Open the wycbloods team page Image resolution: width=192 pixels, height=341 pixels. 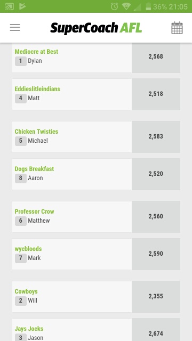(28, 249)
